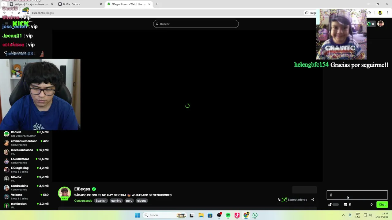Select the ElBegss Stream tab
Screen dimensions: 392x220
click(x=129, y=4)
